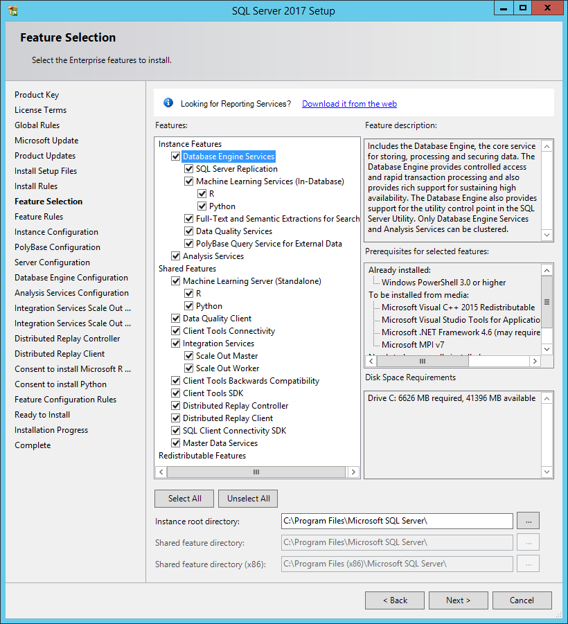The height and width of the screenshot is (624, 568).
Task: Uncheck Machine Learning Services (In-Database)
Action: click(x=188, y=181)
